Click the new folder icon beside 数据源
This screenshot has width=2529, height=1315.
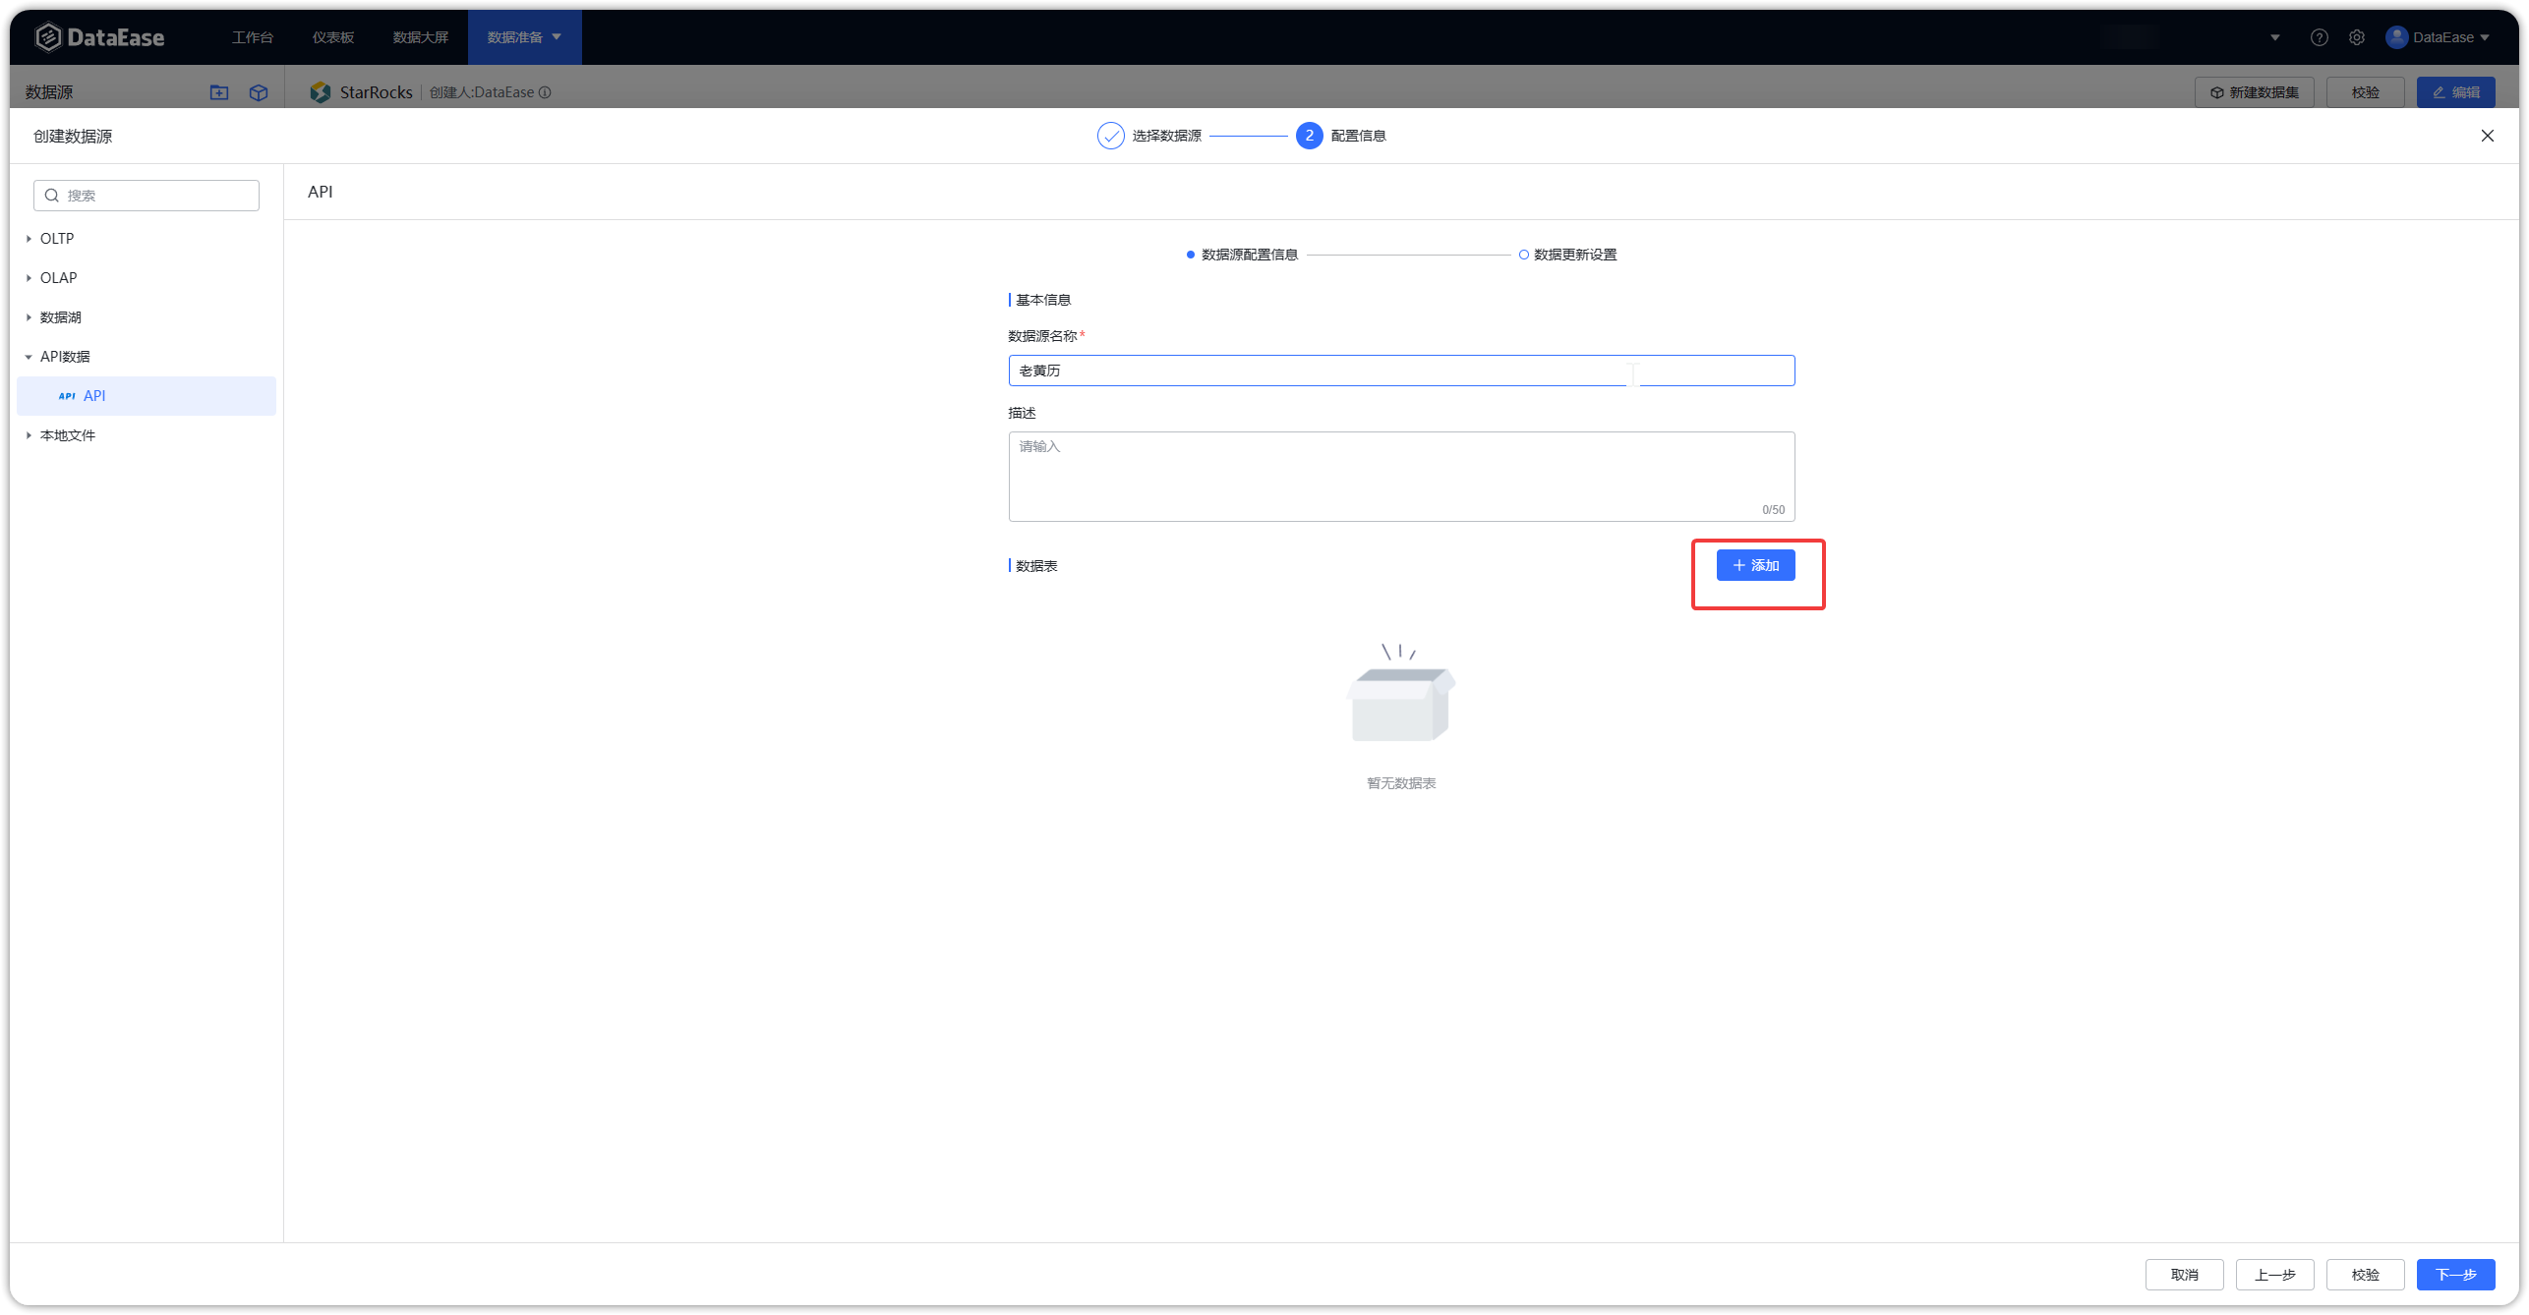(x=219, y=92)
